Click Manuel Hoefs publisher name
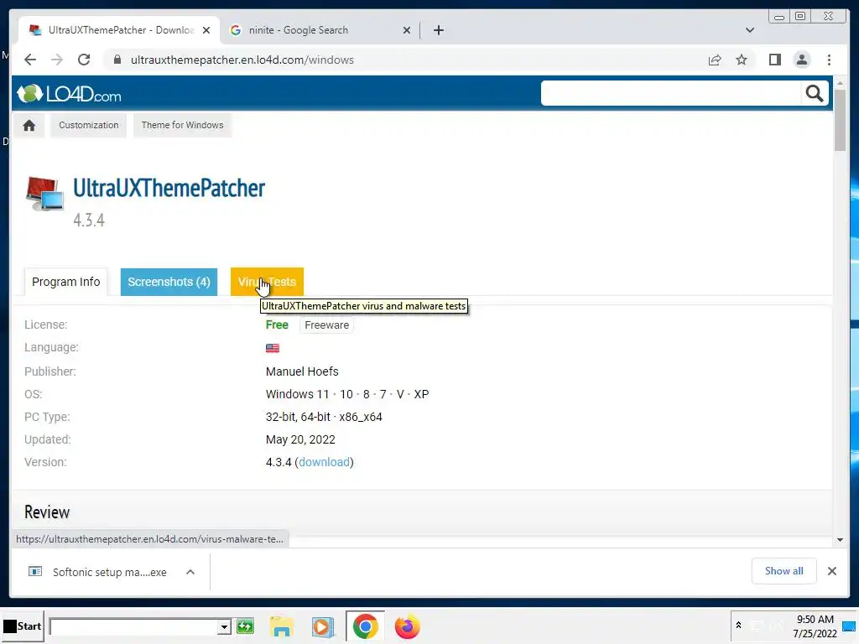 tap(302, 371)
